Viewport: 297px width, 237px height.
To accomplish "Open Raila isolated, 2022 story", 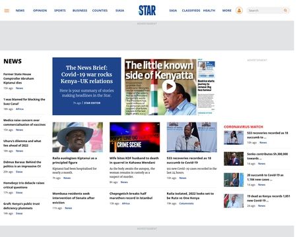I will pos(190,196).
